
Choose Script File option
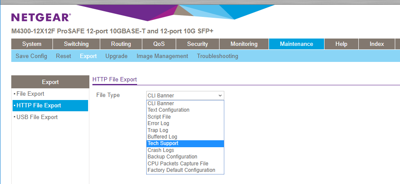tap(185, 117)
